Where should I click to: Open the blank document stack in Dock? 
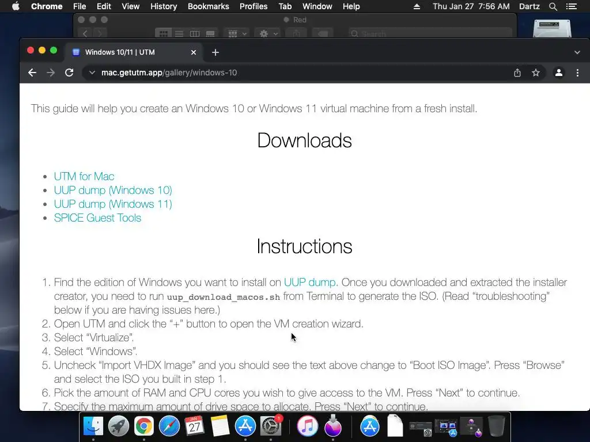(395, 426)
